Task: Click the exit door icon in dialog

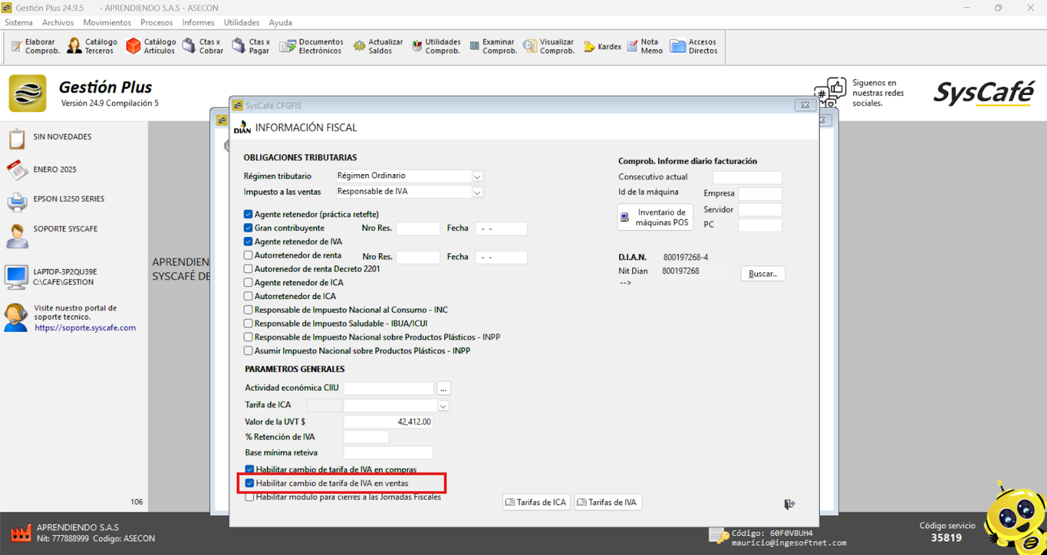Action: coord(789,504)
